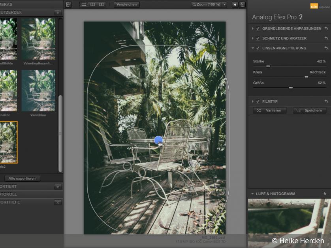Toggle the lightbulb background color icon
The height and width of the screenshot is (248, 331).
235,4
